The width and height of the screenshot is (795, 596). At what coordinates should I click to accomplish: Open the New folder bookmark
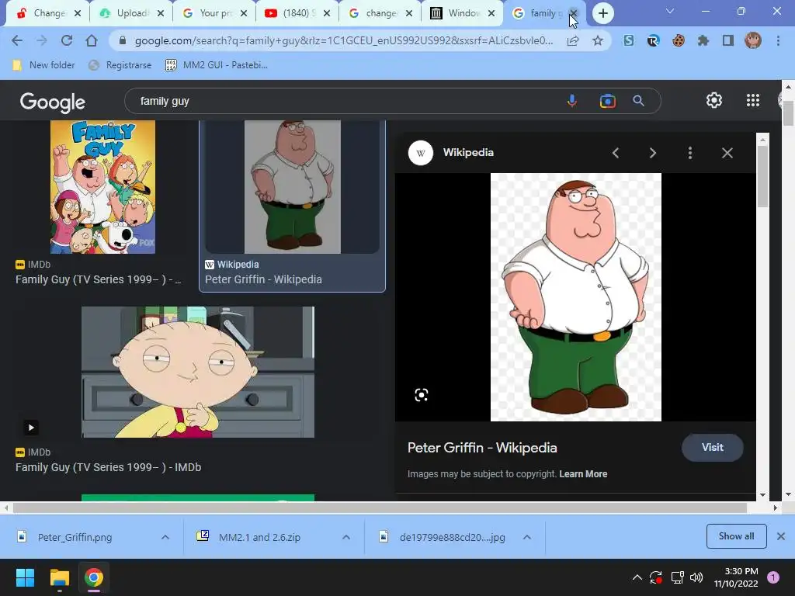tap(44, 65)
